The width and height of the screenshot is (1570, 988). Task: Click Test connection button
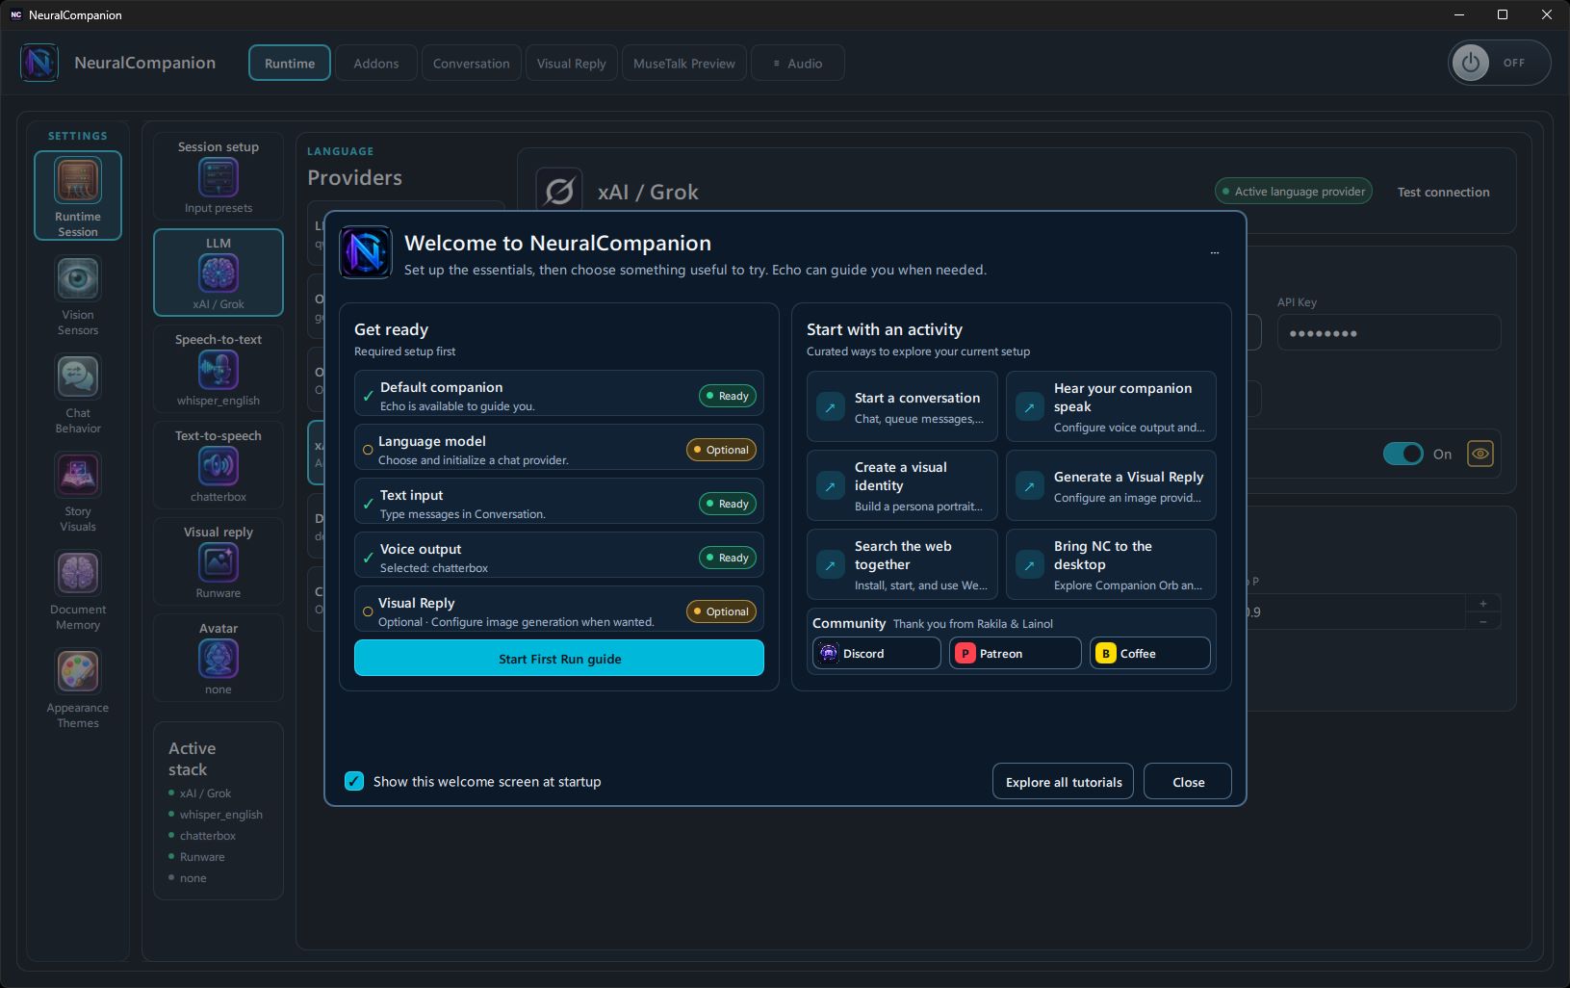[x=1443, y=192]
